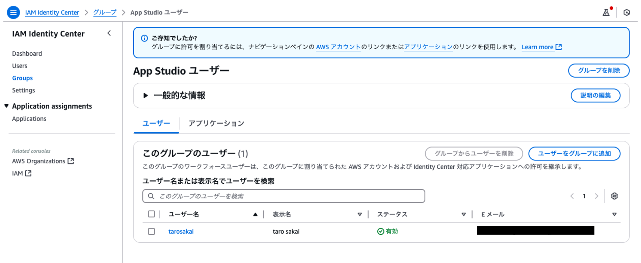The image size is (641, 263).
Task: Collapse the IAM Identity Center sidebar
Action: tap(109, 33)
